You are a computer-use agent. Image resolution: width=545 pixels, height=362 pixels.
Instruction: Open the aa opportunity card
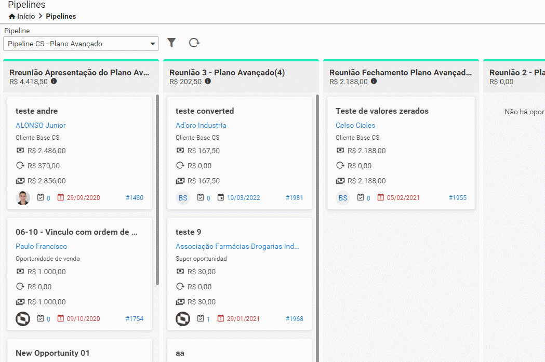(180, 353)
